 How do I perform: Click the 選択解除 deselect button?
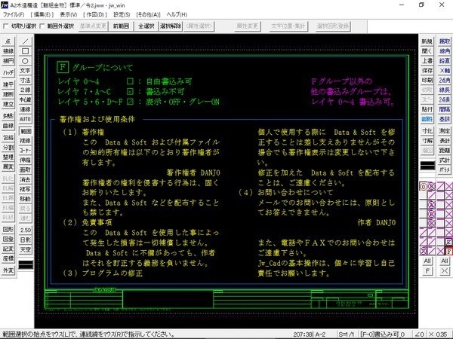pos(171,26)
